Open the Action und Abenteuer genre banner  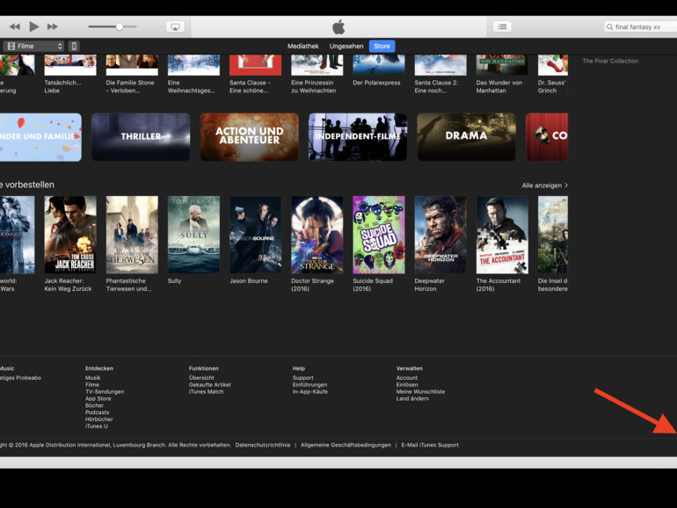[x=249, y=137]
